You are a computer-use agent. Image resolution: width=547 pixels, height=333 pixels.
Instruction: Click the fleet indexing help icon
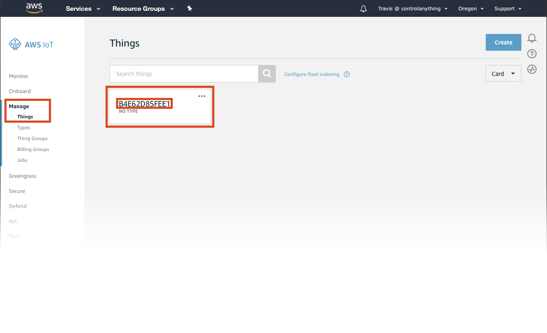pyautogui.click(x=346, y=74)
